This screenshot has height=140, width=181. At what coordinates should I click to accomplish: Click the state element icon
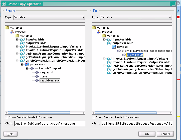click(37, 76)
